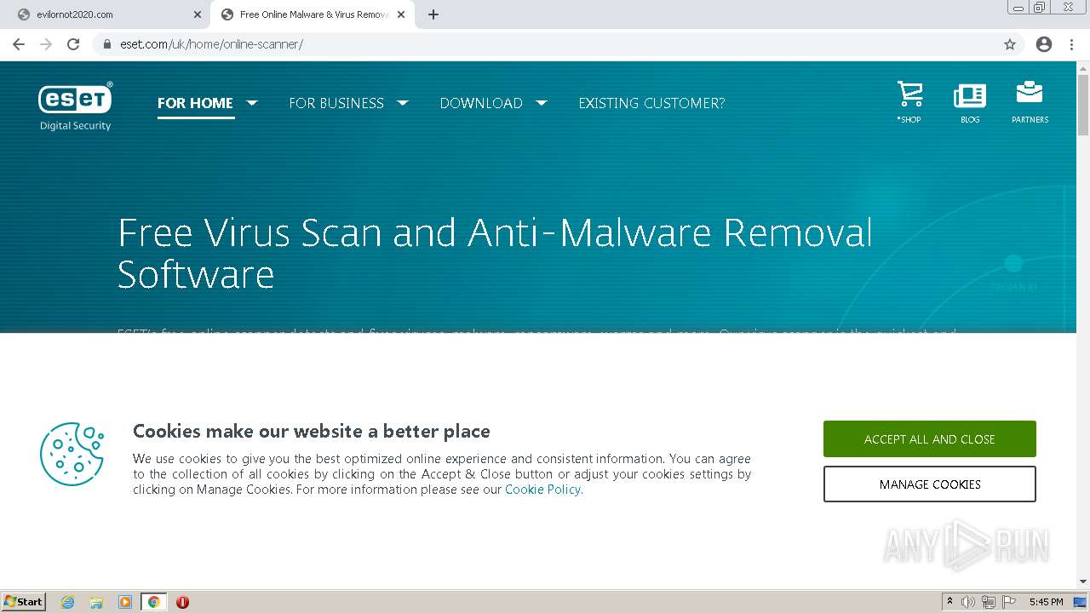
Task: Open a new tab with the plus button
Action: click(x=433, y=14)
